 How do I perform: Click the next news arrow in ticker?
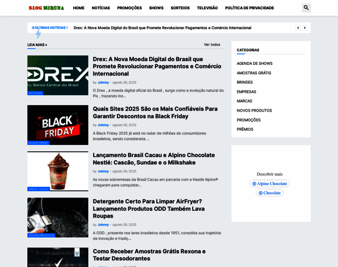click(305, 28)
